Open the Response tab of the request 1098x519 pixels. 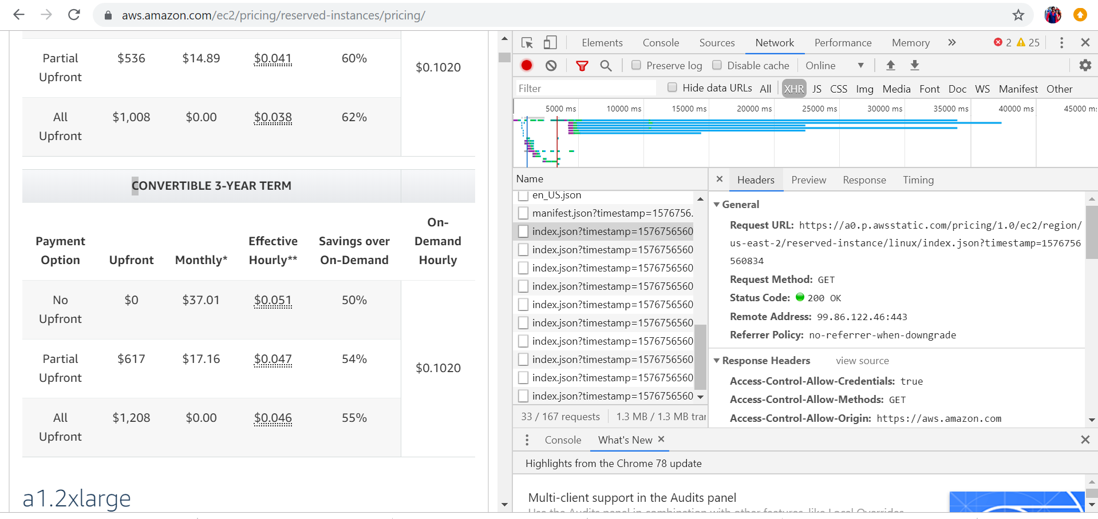[864, 180]
